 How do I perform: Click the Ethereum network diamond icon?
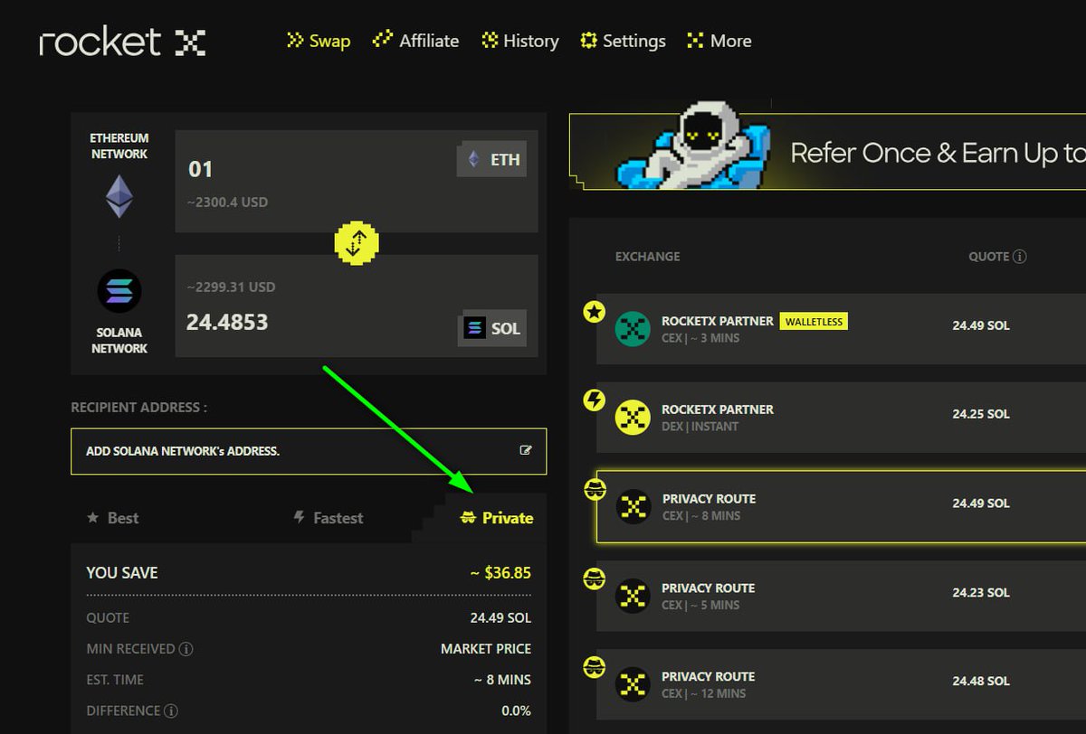(119, 196)
